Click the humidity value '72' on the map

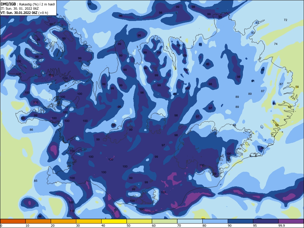tap(285, 20)
